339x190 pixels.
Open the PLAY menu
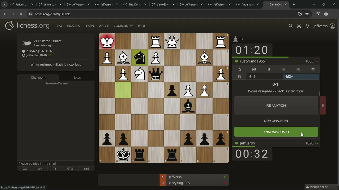pyautogui.click(x=59, y=26)
